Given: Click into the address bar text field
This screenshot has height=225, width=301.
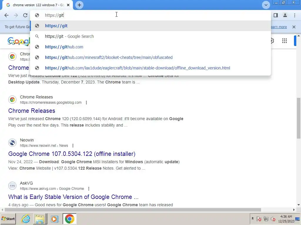Looking at the screenshot, I should [x=150, y=15].
